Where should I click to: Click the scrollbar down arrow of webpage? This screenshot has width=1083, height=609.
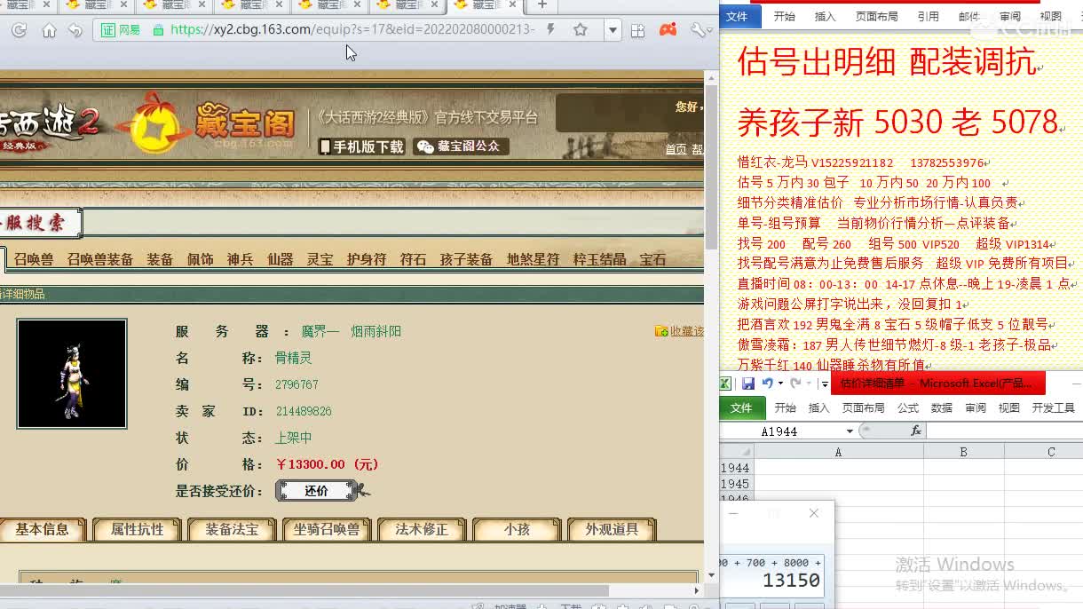point(711,574)
